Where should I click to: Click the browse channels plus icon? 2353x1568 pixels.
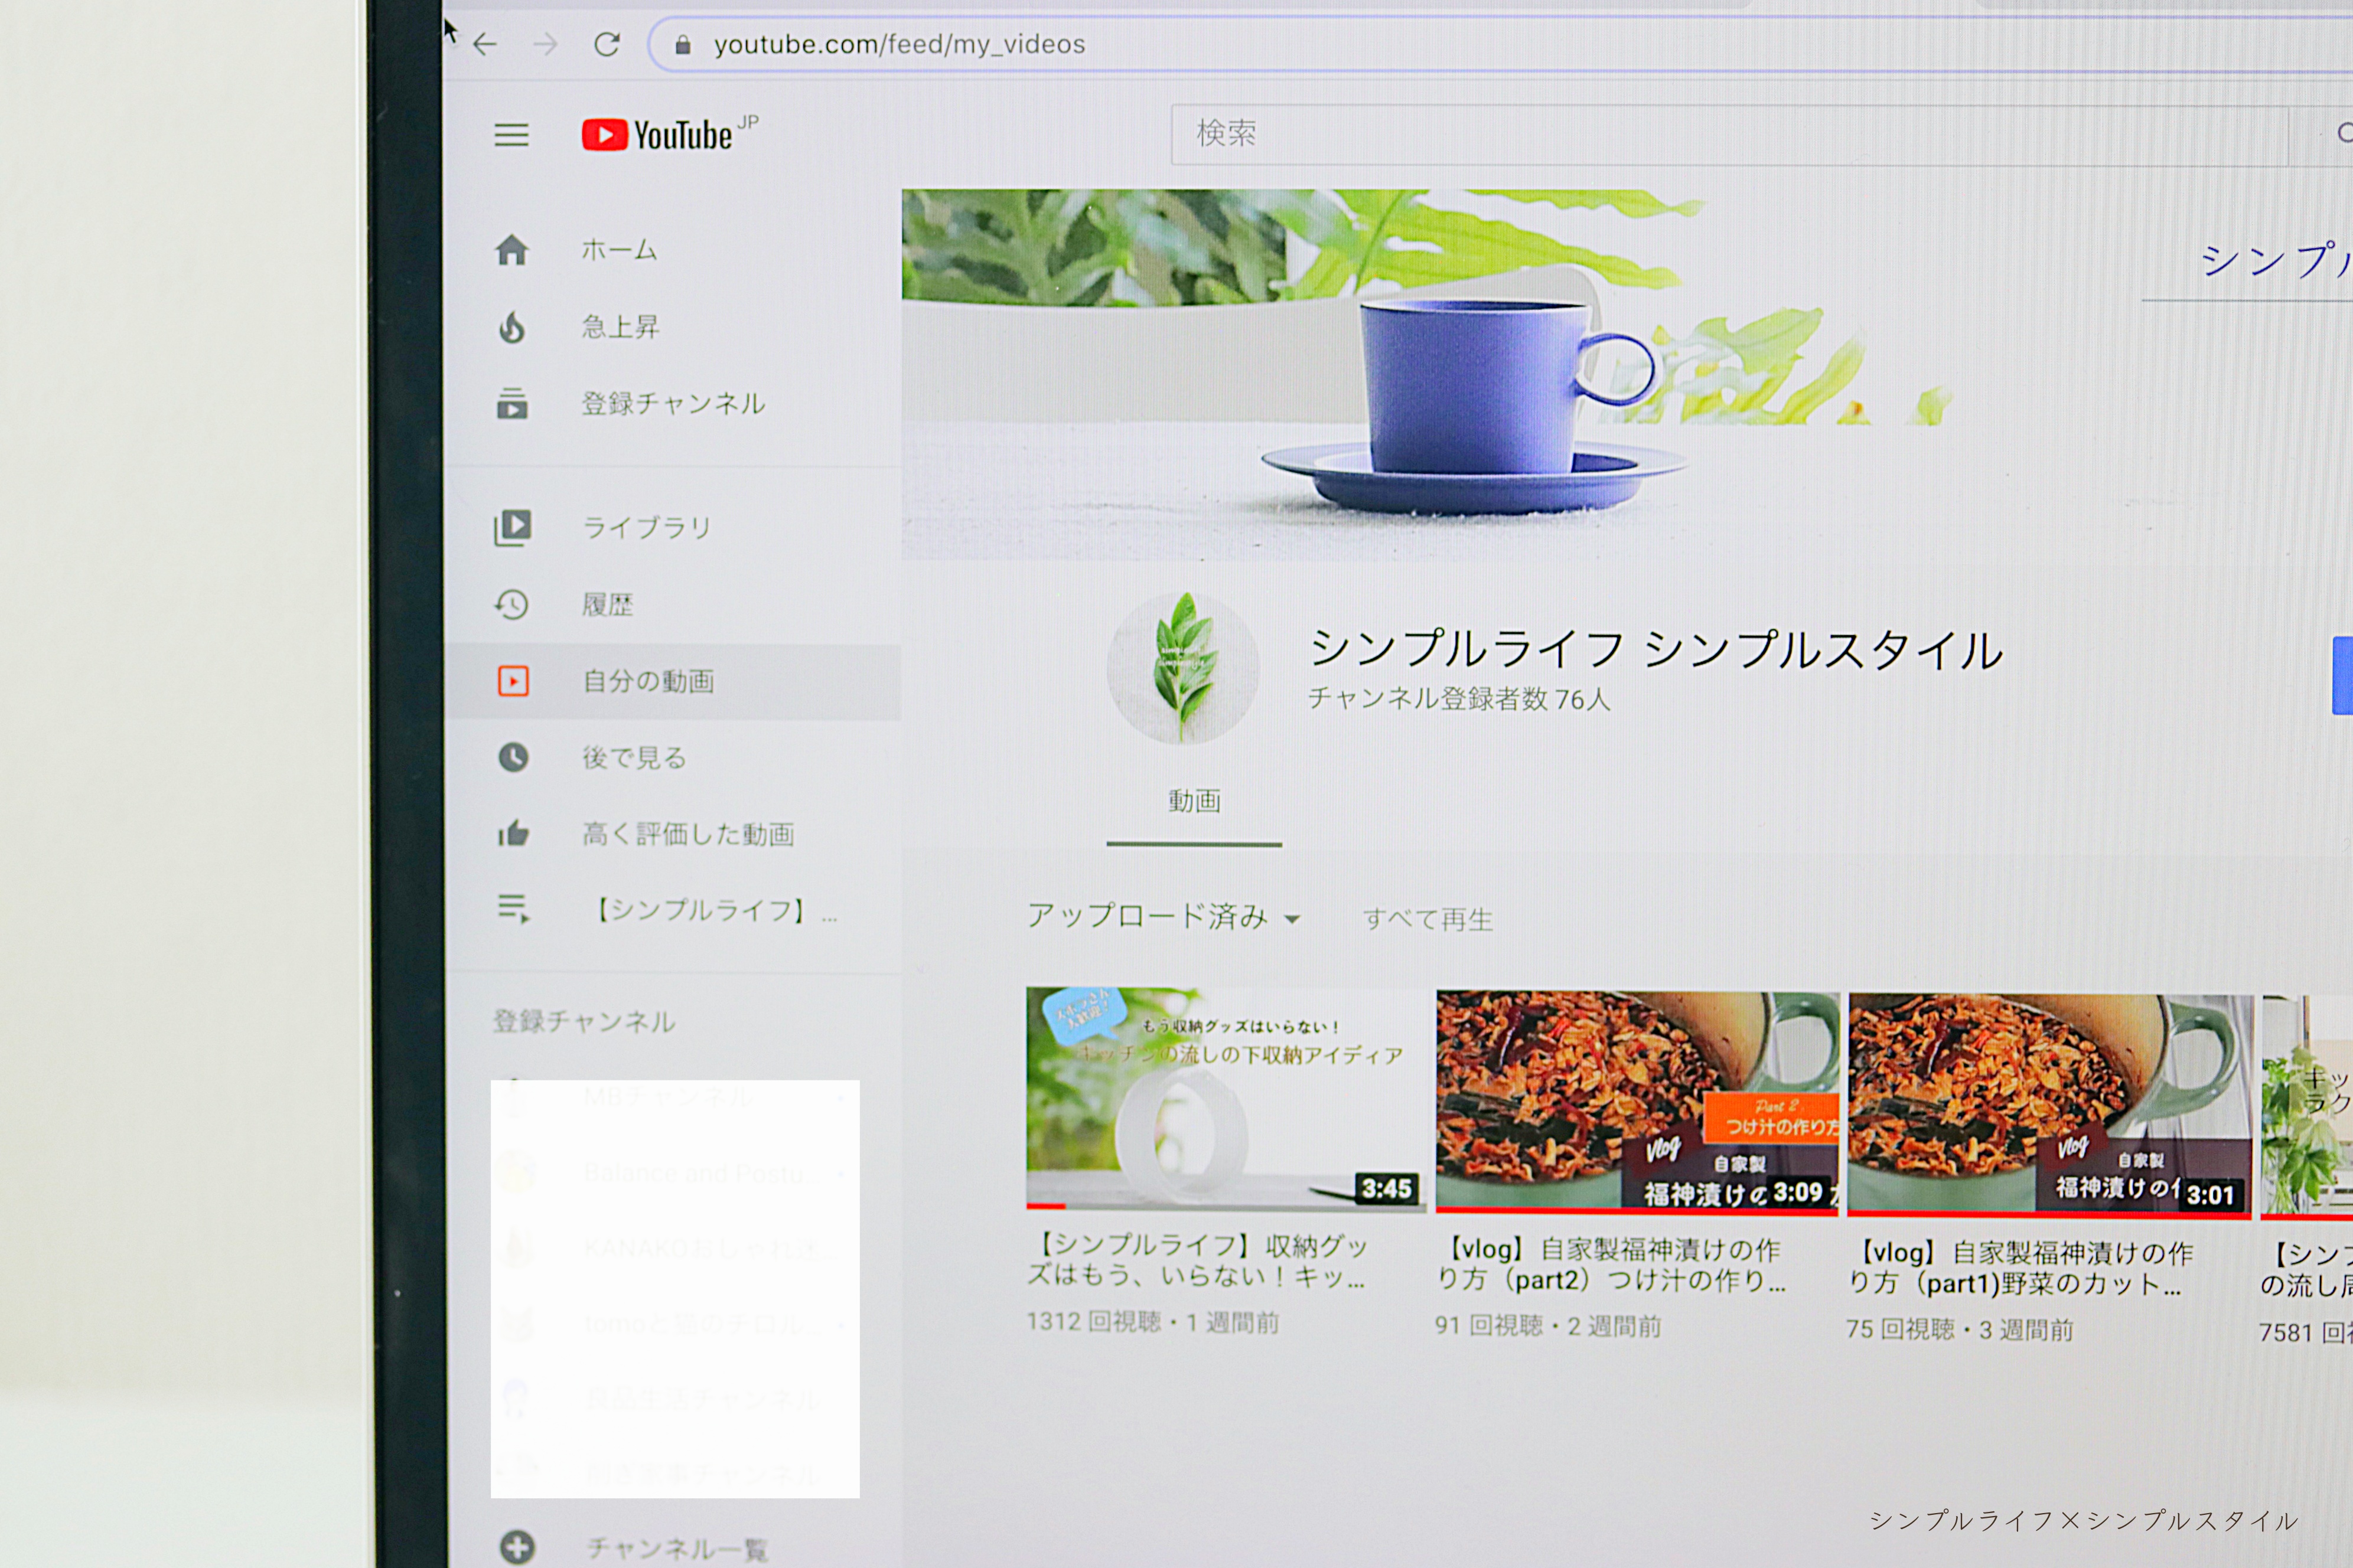[x=516, y=1547]
